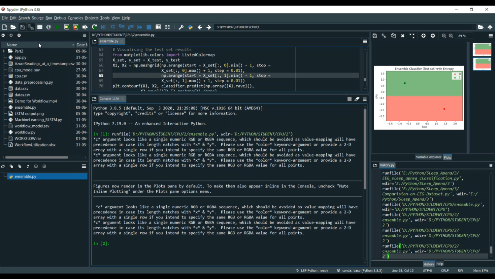Switch to the Variable explorer tab

tap(428, 157)
